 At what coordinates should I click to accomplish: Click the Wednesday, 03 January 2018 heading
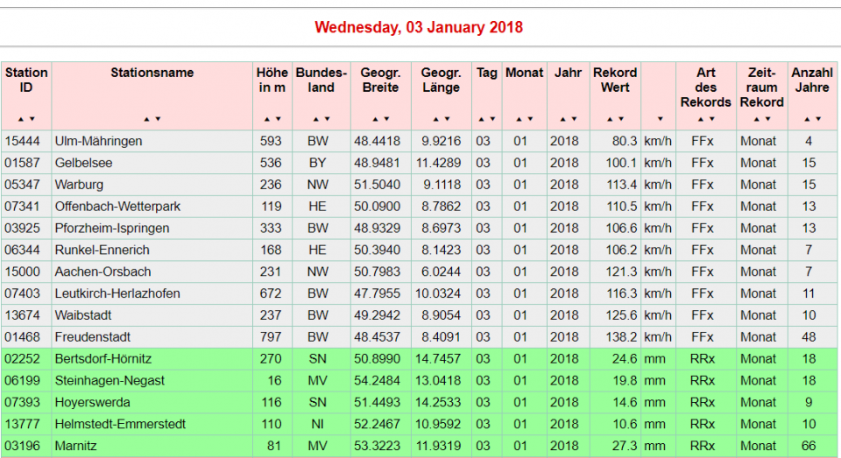coord(419,27)
